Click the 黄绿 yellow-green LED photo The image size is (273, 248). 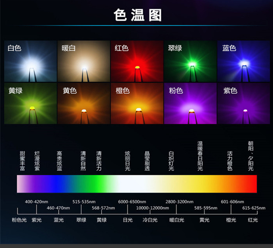click(x=30, y=104)
